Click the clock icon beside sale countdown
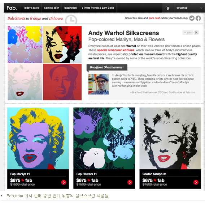 71,20
